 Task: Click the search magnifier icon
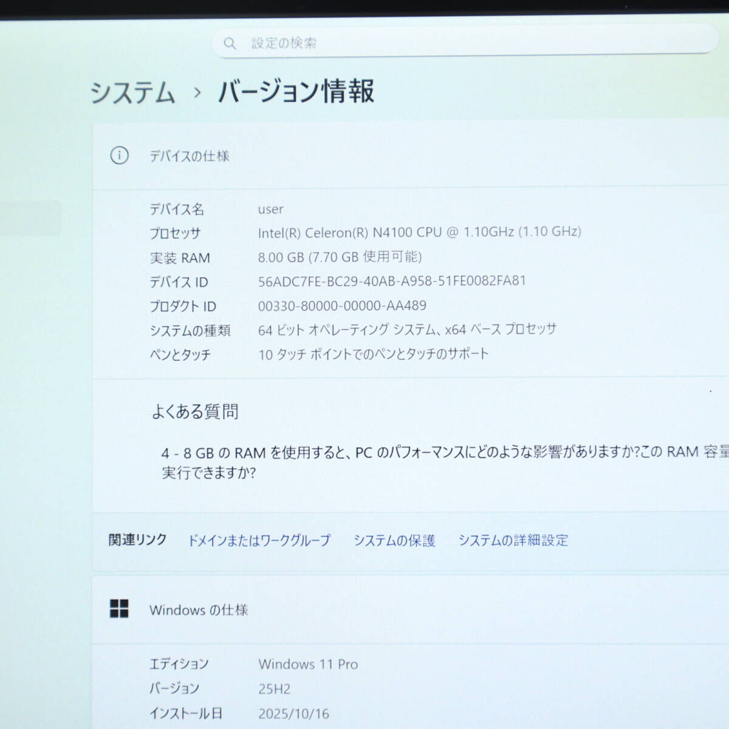coord(230,43)
